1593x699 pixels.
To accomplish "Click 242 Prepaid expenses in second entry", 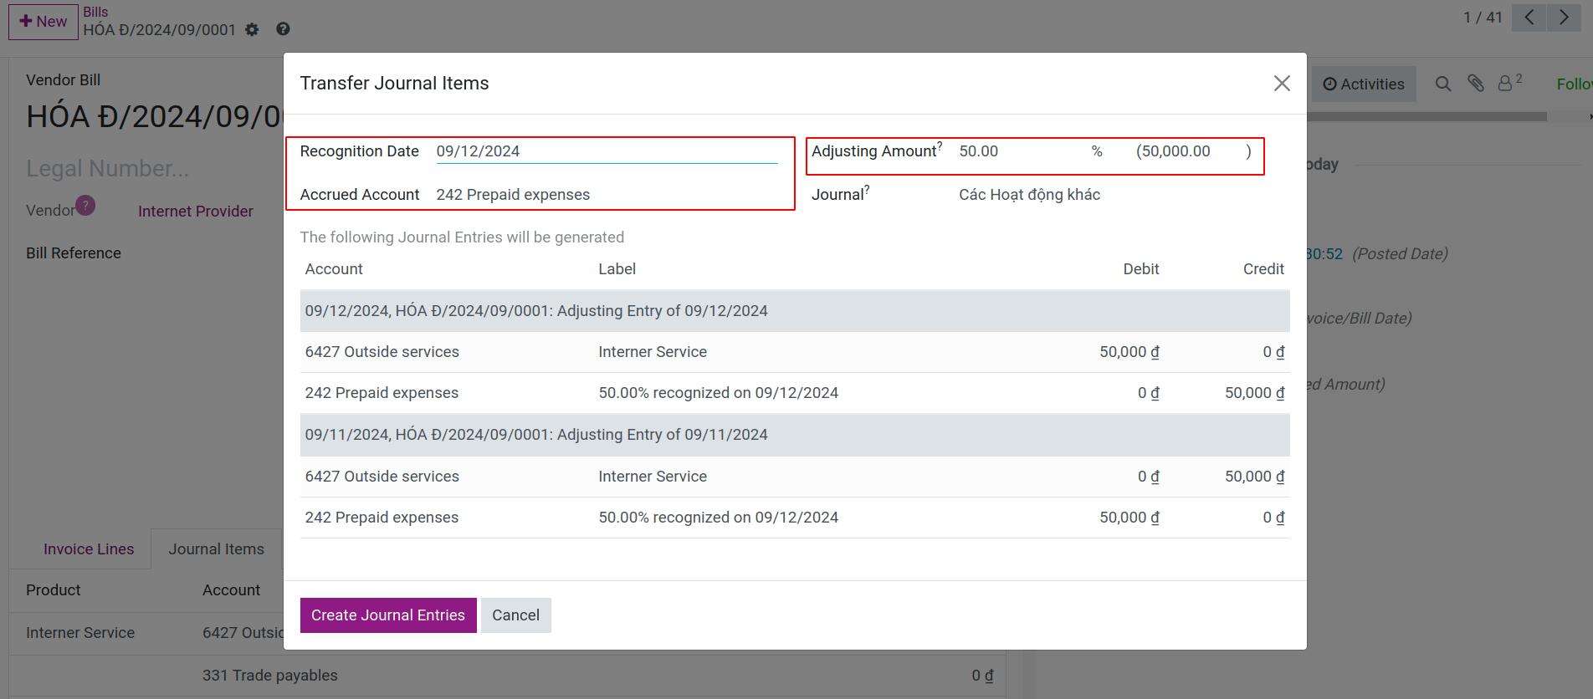I will (x=382, y=518).
